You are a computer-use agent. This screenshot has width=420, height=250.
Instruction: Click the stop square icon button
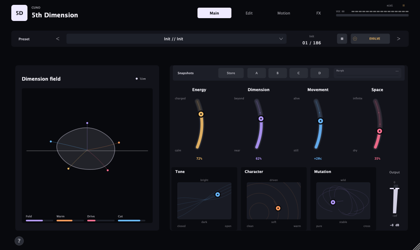(x=342, y=39)
